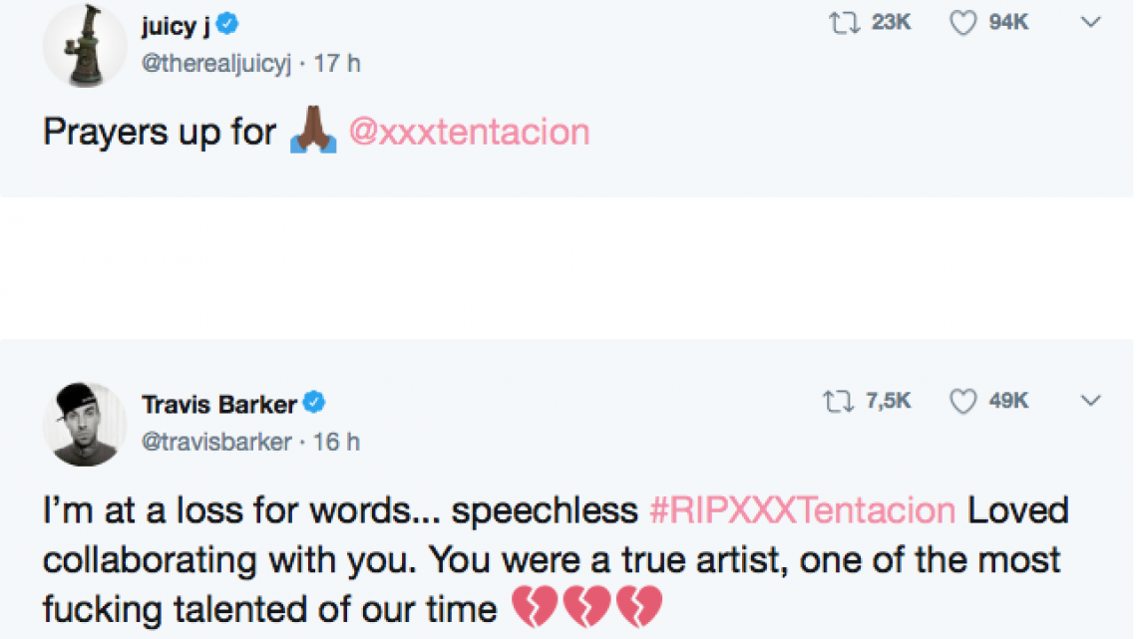The height and width of the screenshot is (639, 1137).
Task: Click the heart icon on Travis Barker's tweet
Action: (x=962, y=401)
